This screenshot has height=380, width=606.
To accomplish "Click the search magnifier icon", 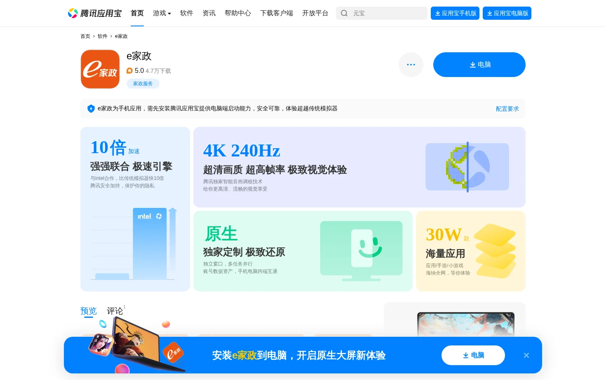I will click(x=344, y=13).
